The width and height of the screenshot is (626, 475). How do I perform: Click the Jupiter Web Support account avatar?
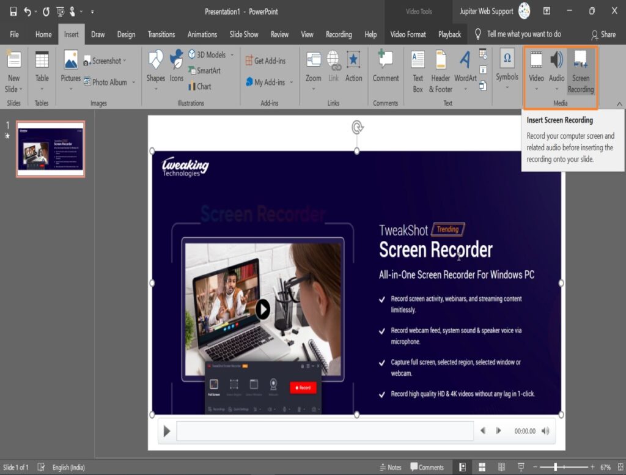click(524, 11)
